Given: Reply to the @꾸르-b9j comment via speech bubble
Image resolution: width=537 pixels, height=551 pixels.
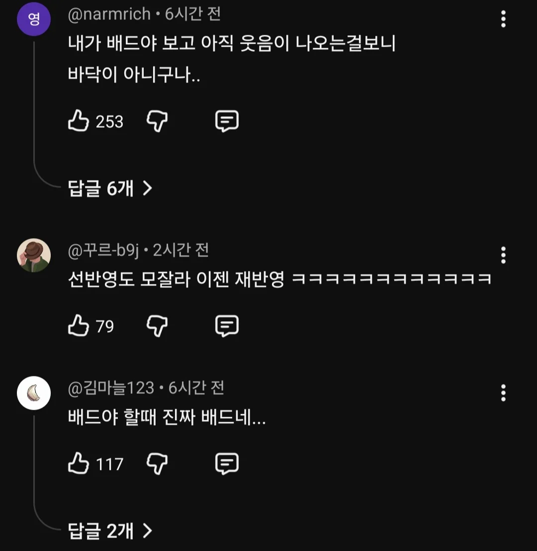Looking at the screenshot, I should (x=227, y=326).
